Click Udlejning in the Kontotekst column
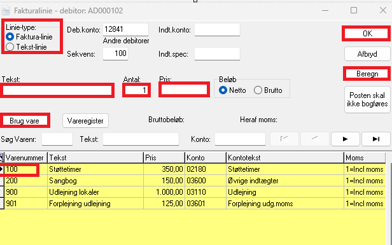This screenshot has height=245, width=392. pyautogui.click(x=285, y=192)
